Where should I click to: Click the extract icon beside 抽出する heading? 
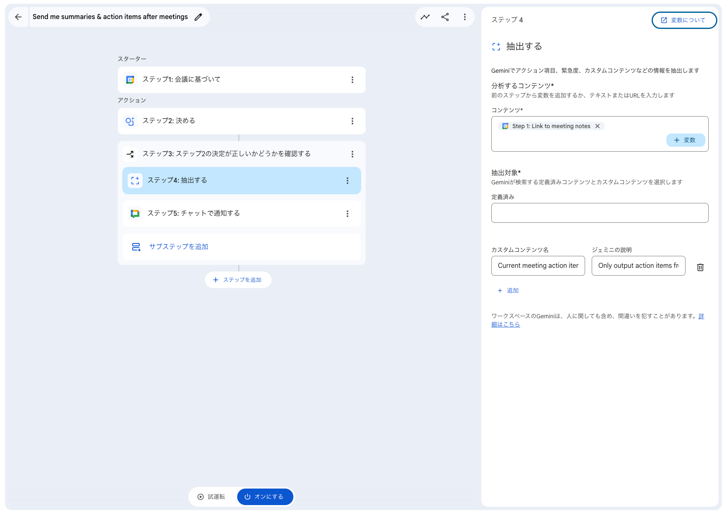tap(497, 47)
